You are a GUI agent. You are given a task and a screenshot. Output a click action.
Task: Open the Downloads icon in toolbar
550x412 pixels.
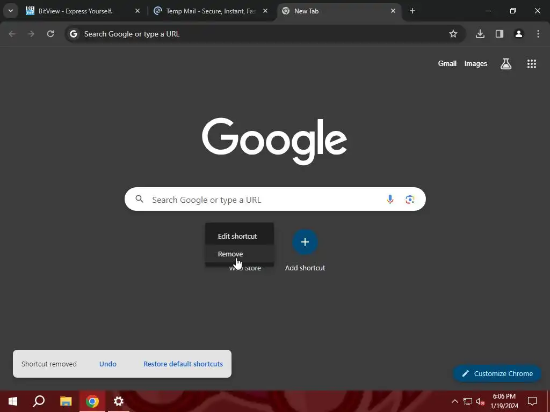pyautogui.click(x=480, y=34)
